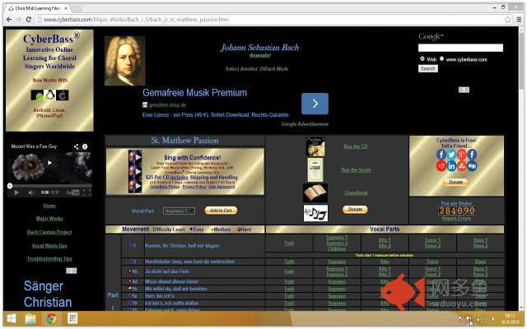This screenshot has height=329, width=527.
Task: Open Alto 1 for Kommt, ihr Töchter
Action: click(x=385, y=240)
